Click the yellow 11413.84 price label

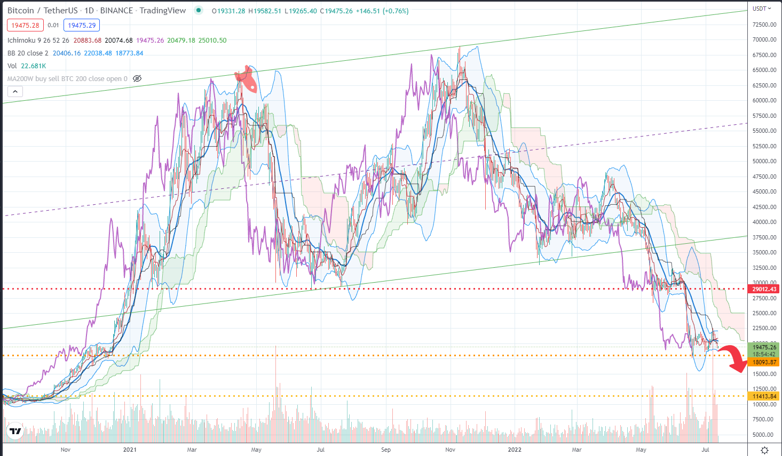click(x=764, y=396)
